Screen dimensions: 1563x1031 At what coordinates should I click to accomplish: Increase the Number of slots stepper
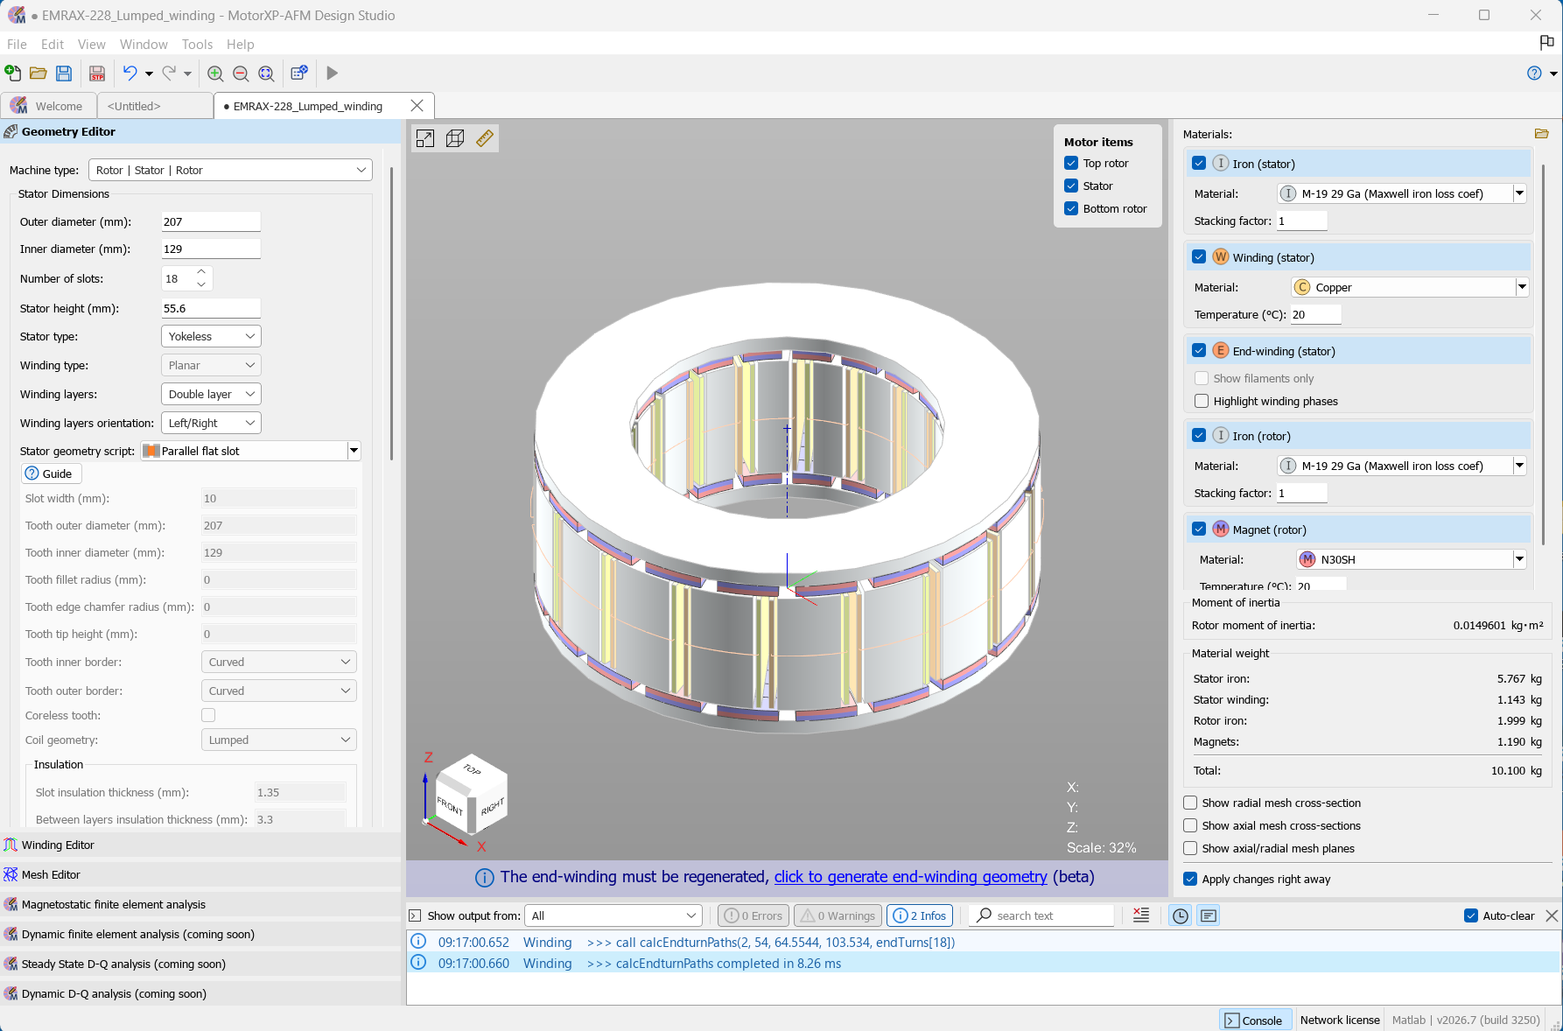pos(201,272)
